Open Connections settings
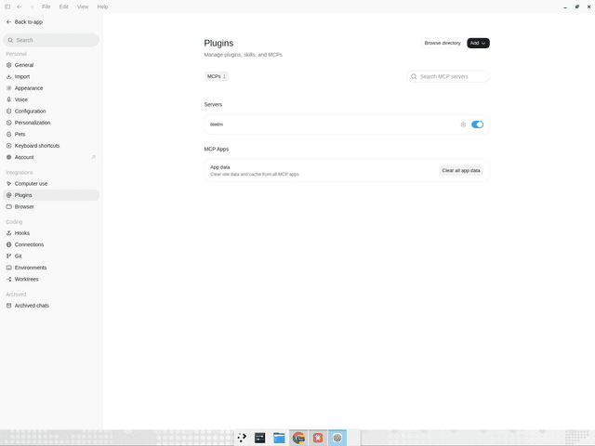 [x=51, y=244]
